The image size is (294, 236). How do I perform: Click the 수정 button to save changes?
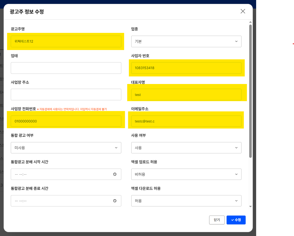[x=236, y=220]
